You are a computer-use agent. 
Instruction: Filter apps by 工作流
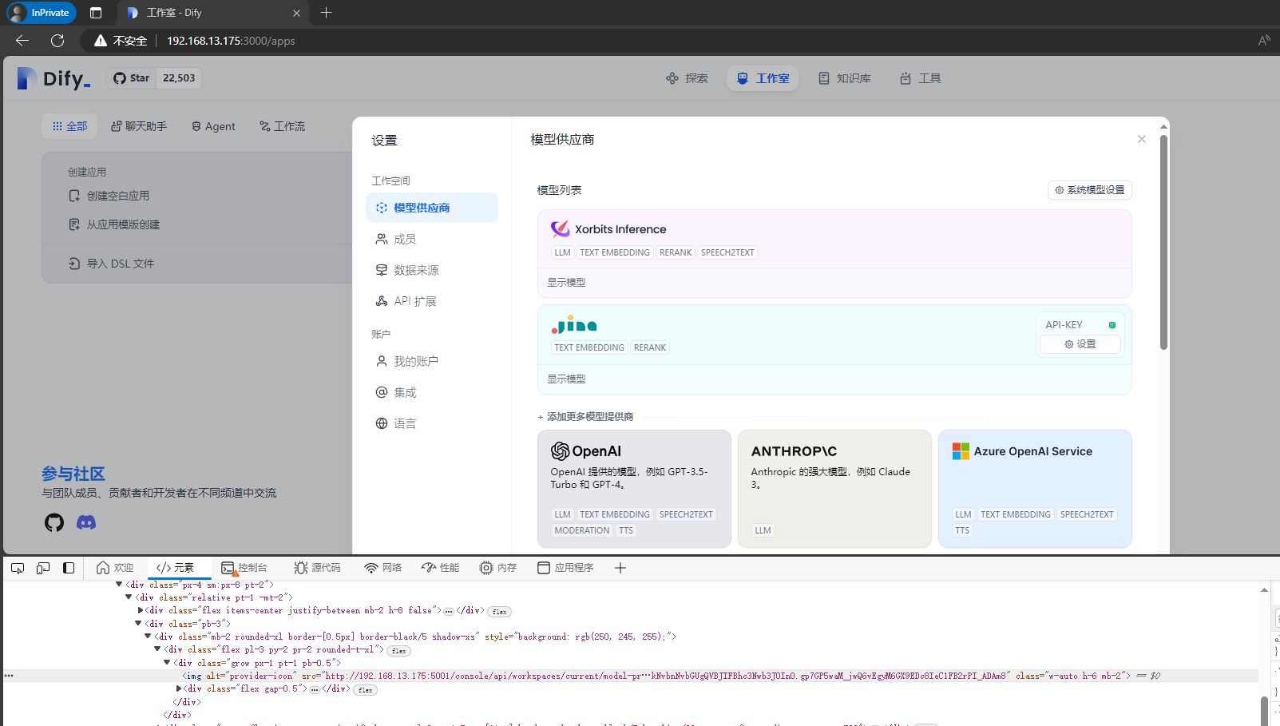tap(282, 126)
